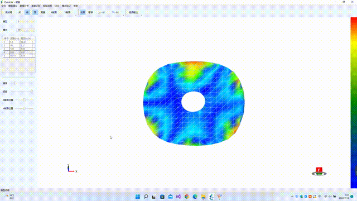The height and width of the screenshot is (201, 357).
Task: Click the X section position slider handle
Action: 24,100
